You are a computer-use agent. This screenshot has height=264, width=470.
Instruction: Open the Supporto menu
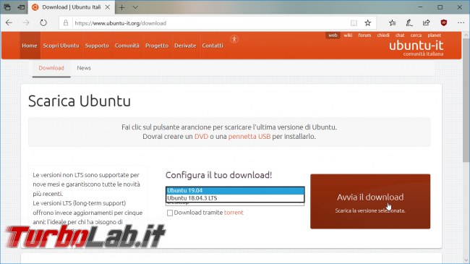point(97,46)
